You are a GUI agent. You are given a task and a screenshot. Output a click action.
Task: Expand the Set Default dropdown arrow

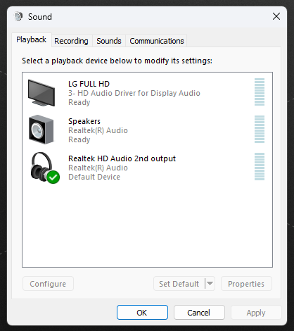pos(210,284)
